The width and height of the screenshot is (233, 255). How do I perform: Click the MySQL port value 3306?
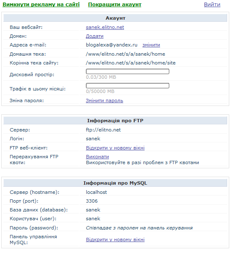[x=92, y=201]
